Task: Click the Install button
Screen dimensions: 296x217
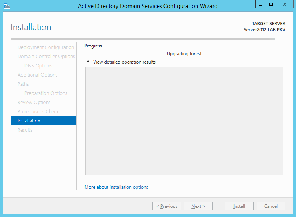Action: 239,206
